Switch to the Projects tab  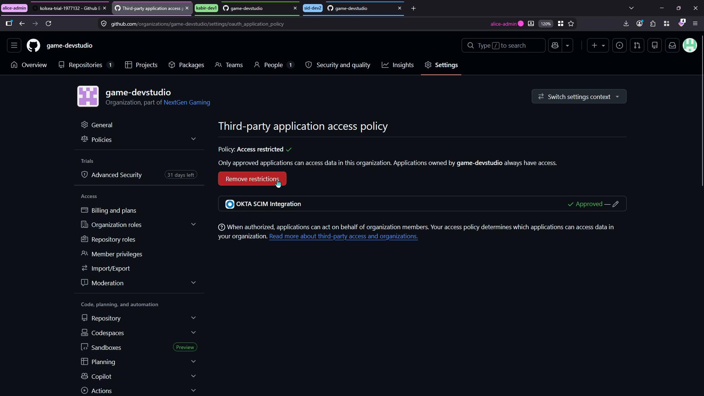click(x=141, y=65)
